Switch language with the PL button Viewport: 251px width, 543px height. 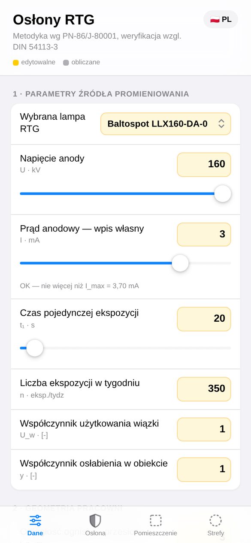point(221,19)
